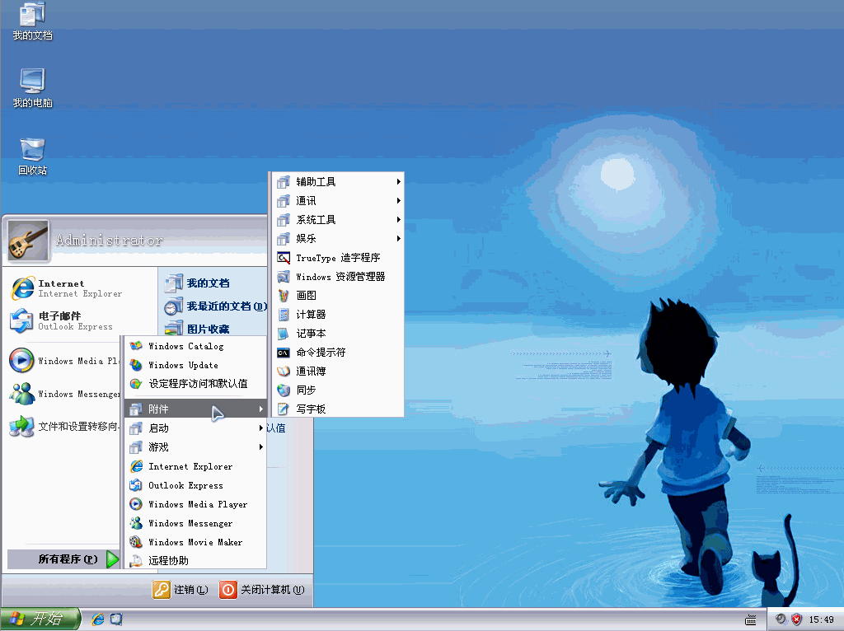Open Windows 资源管理器

pos(338,277)
